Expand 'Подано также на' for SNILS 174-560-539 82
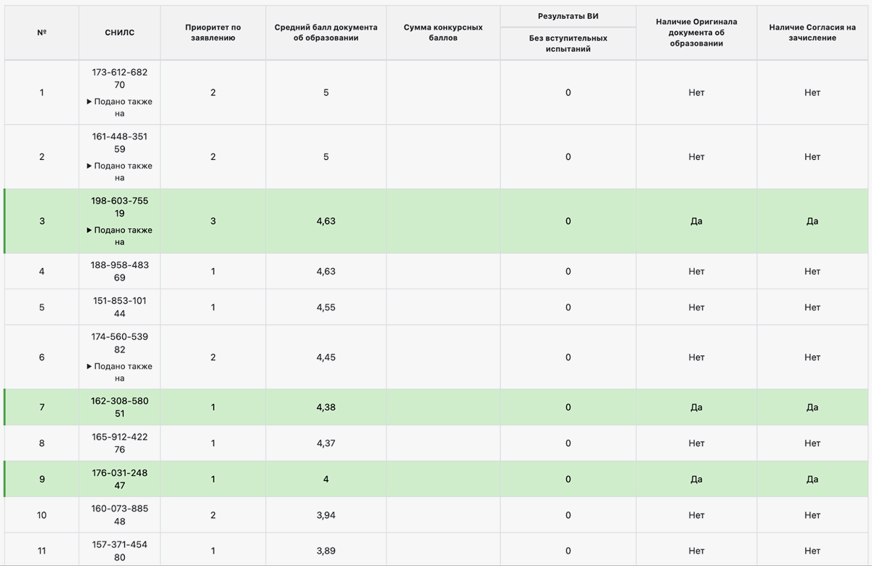Image resolution: width=872 pixels, height=566 pixels. click(x=120, y=372)
